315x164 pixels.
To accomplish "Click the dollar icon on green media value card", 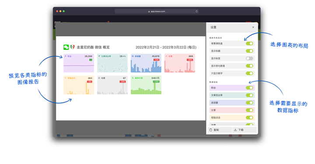I will tap(133, 78).
